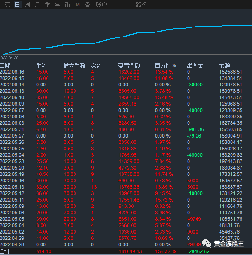Sort by the 最大手数 column header

[x=74, y=65]
